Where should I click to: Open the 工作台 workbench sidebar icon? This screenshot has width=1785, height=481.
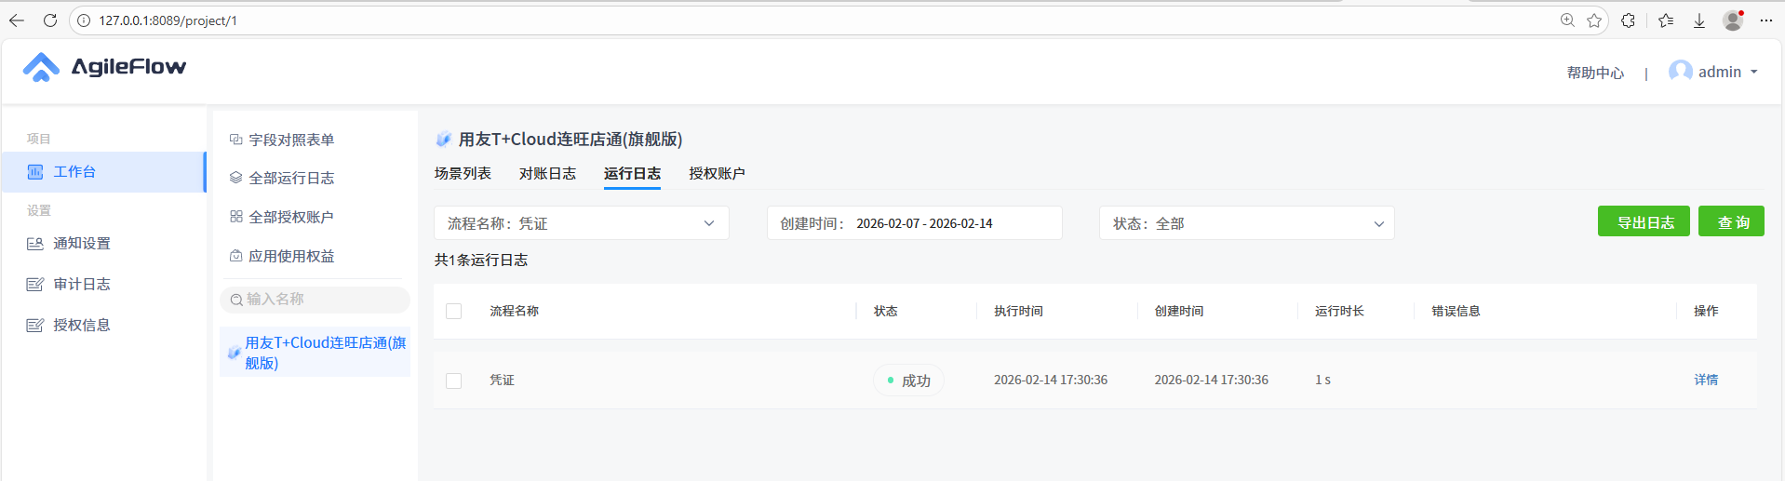pyautogui.click(x=35, y=172)
